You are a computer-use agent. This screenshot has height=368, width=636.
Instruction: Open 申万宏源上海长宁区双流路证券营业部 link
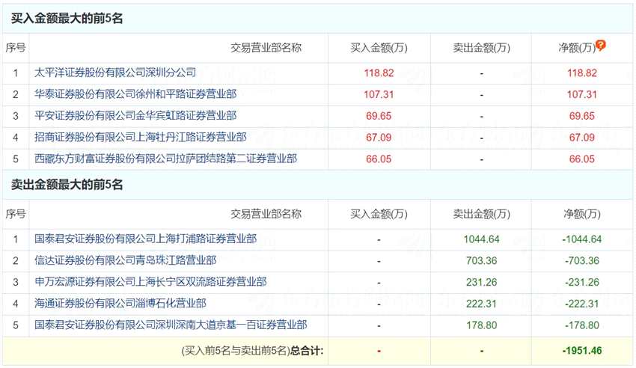pyautogui.click(x=150, y=282)
